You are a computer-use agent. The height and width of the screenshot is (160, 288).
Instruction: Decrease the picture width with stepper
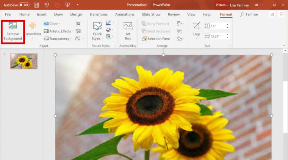228,38
